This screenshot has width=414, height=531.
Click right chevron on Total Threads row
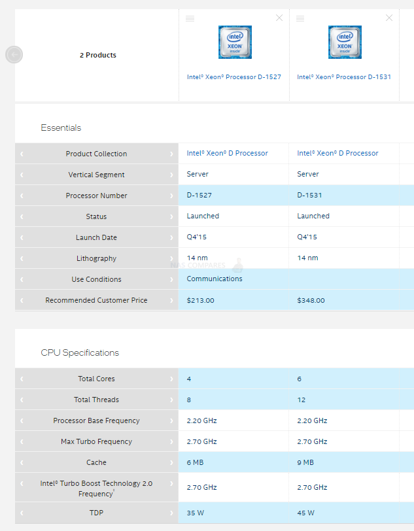pos(171,400)
